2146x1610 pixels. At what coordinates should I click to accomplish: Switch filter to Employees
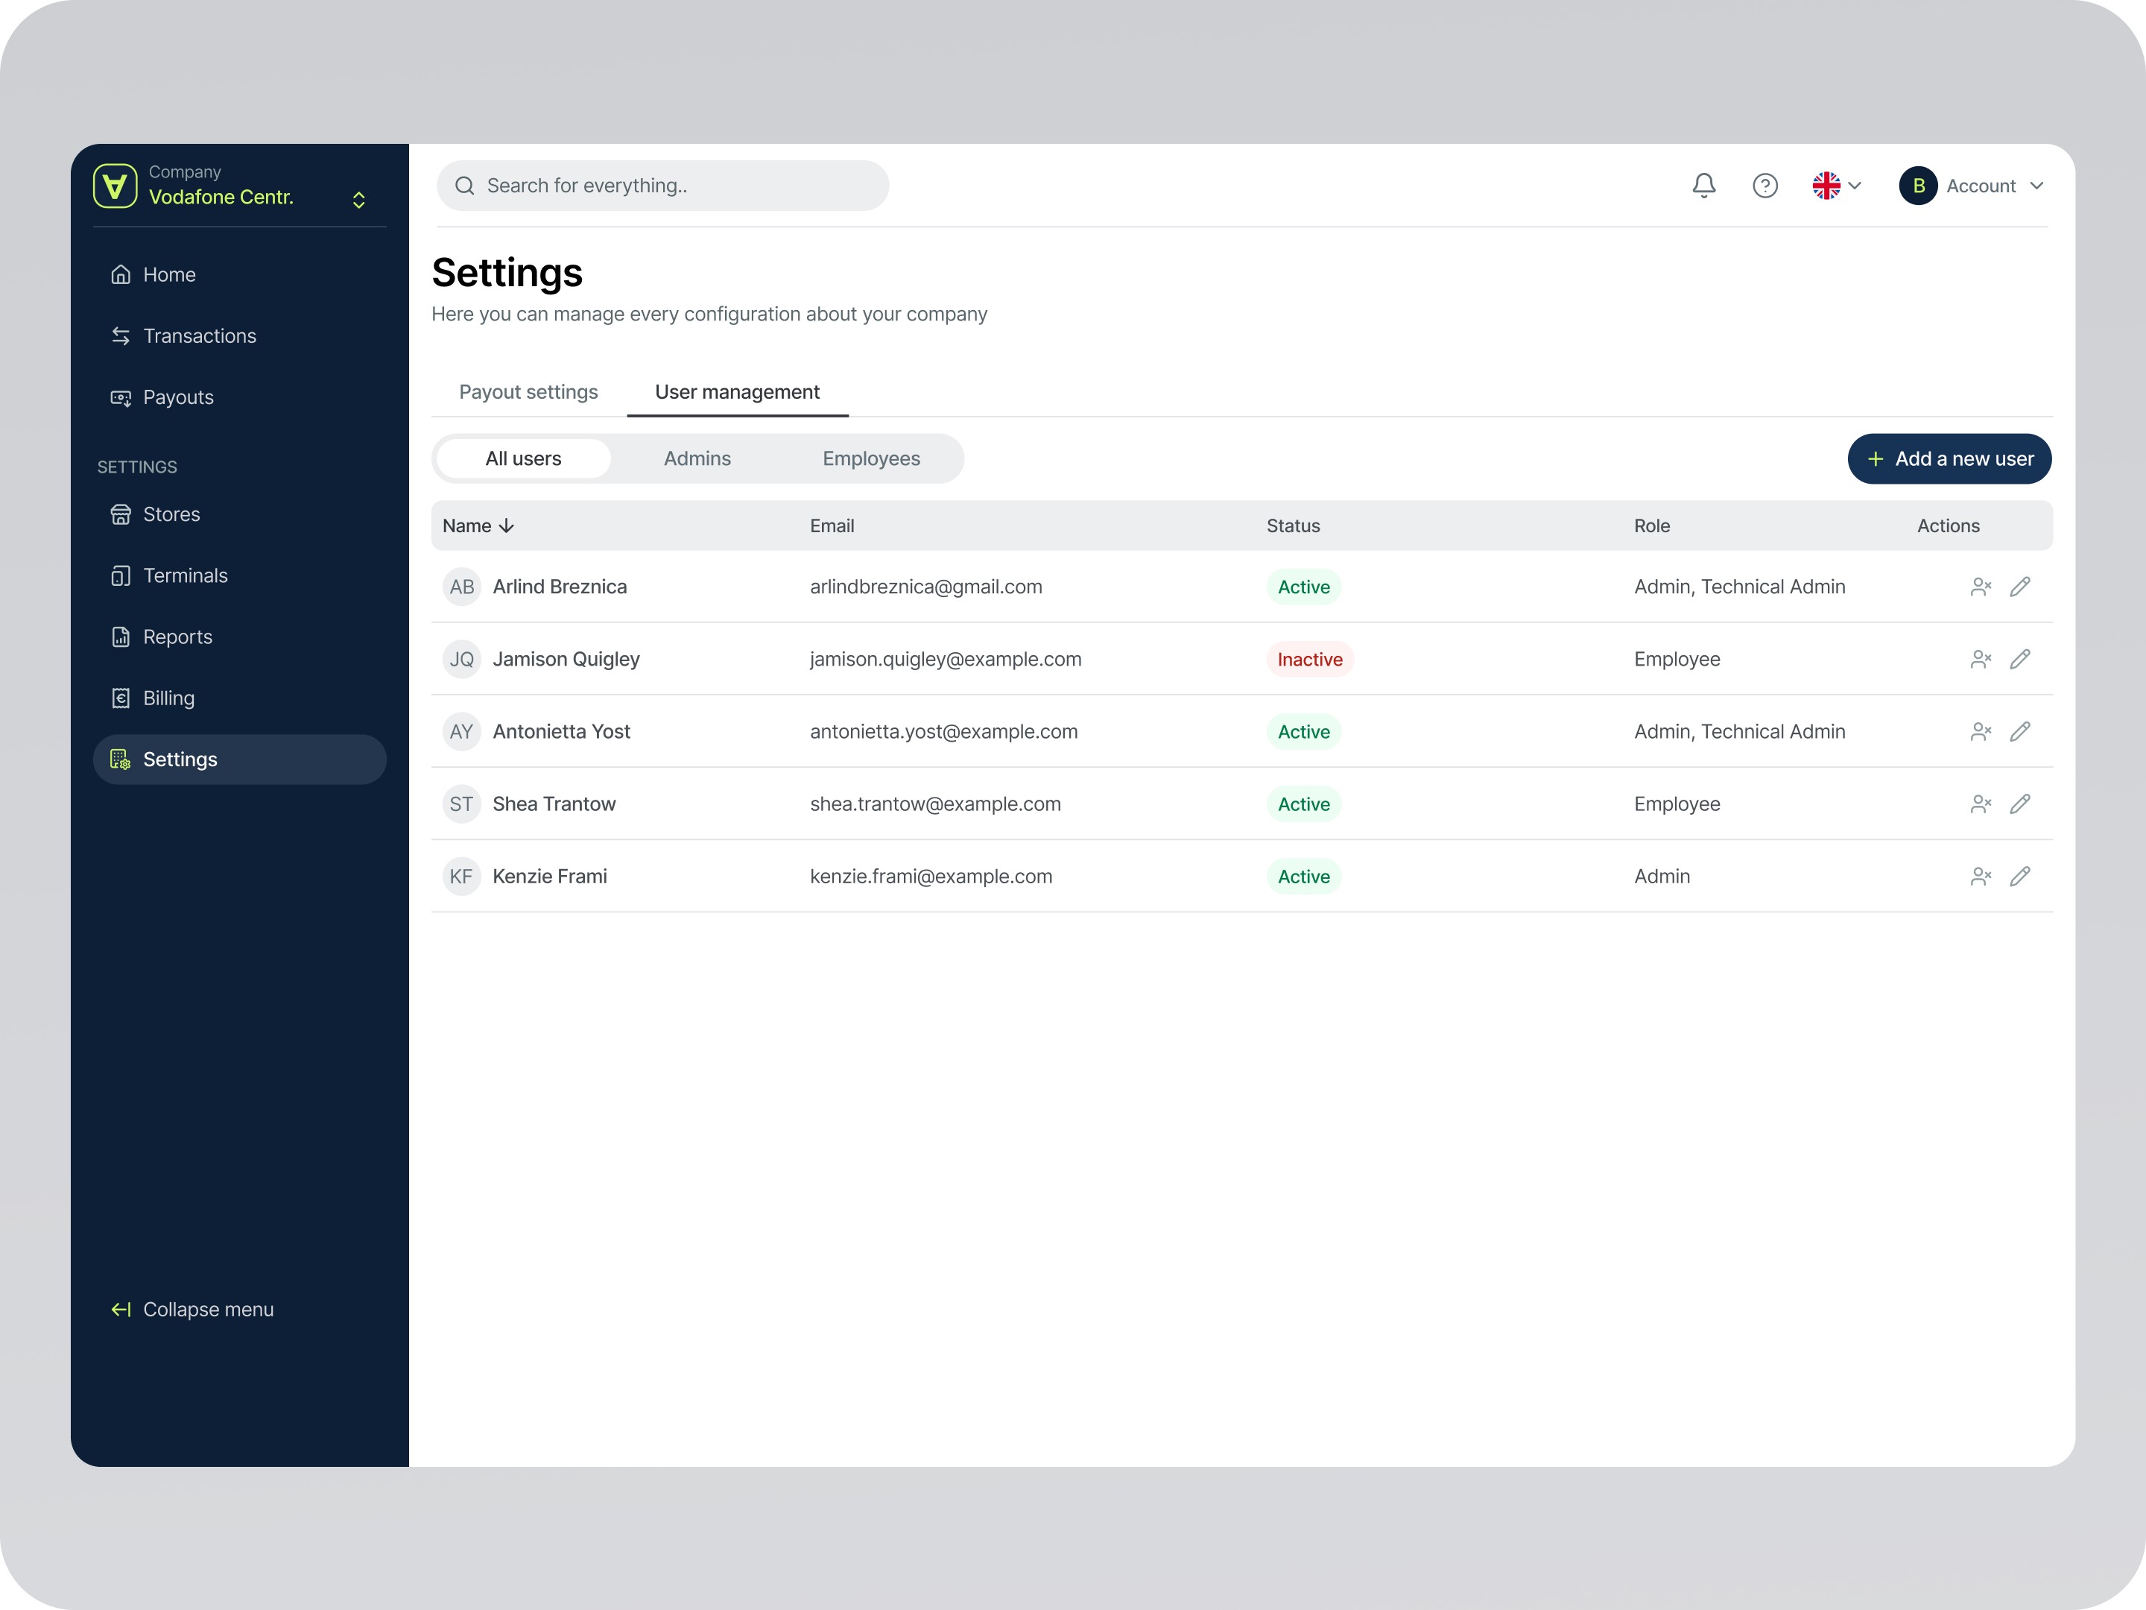(870, 459)
